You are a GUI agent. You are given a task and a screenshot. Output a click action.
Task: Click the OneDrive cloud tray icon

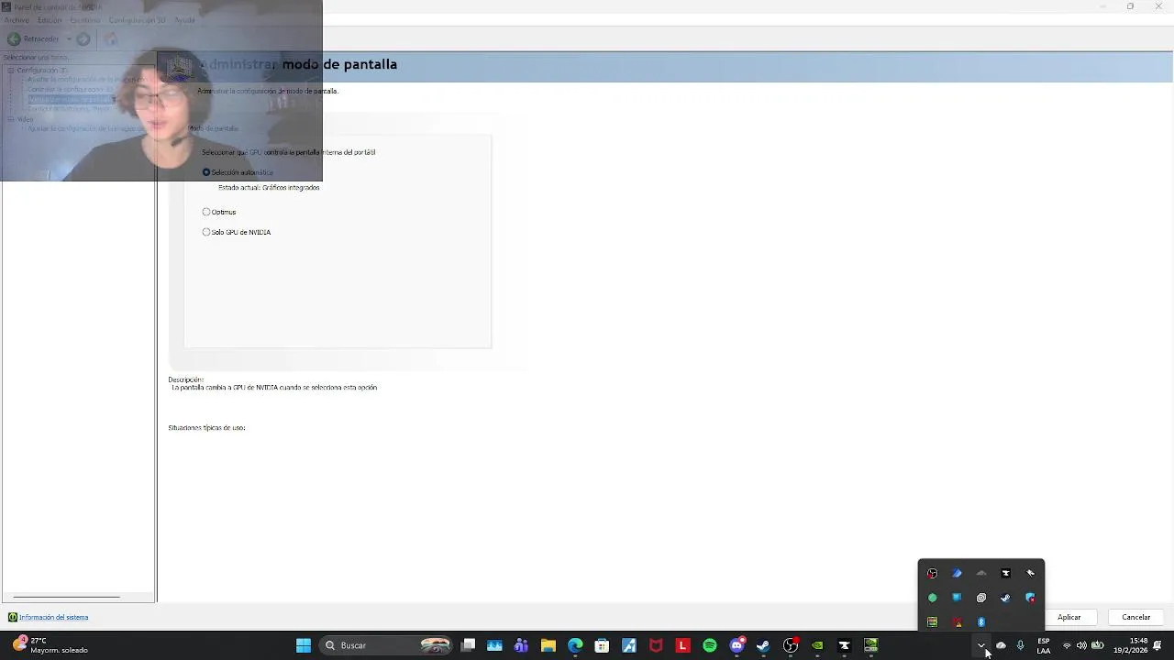point(1001,645)
